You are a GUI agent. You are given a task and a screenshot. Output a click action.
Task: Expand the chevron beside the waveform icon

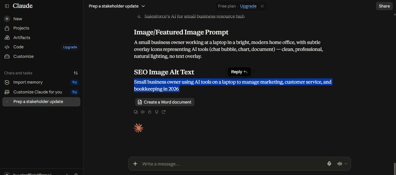(x=346, y=164)
